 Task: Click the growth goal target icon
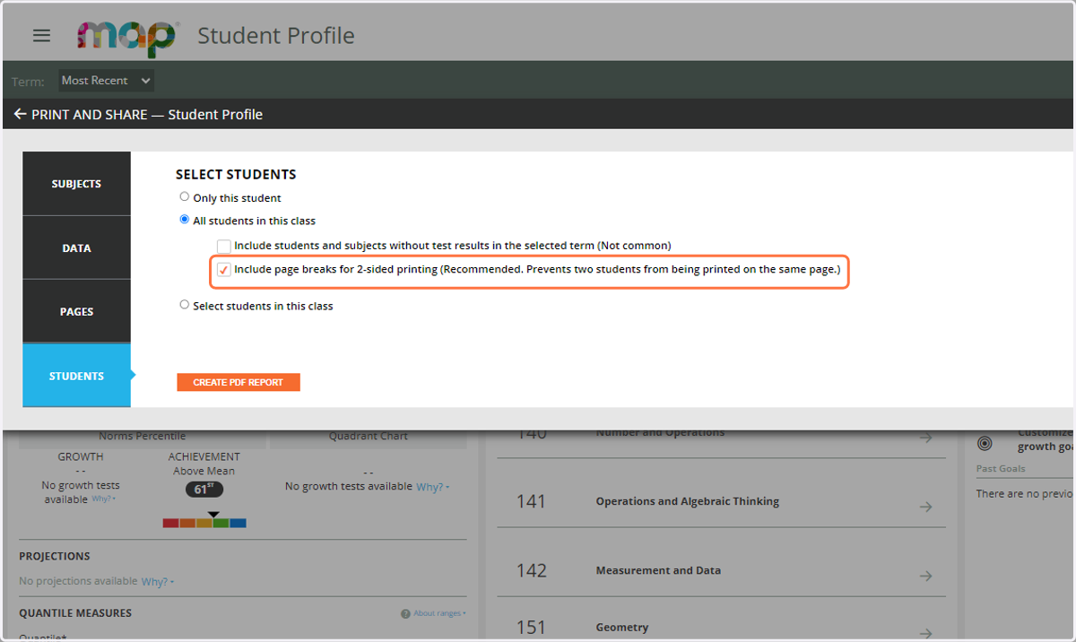[985, 443]
